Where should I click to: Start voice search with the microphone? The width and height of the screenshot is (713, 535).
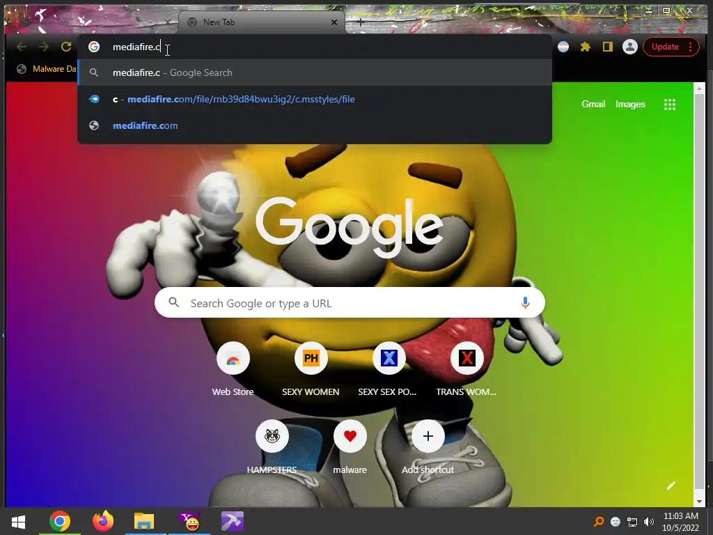[x=525, y=302]
